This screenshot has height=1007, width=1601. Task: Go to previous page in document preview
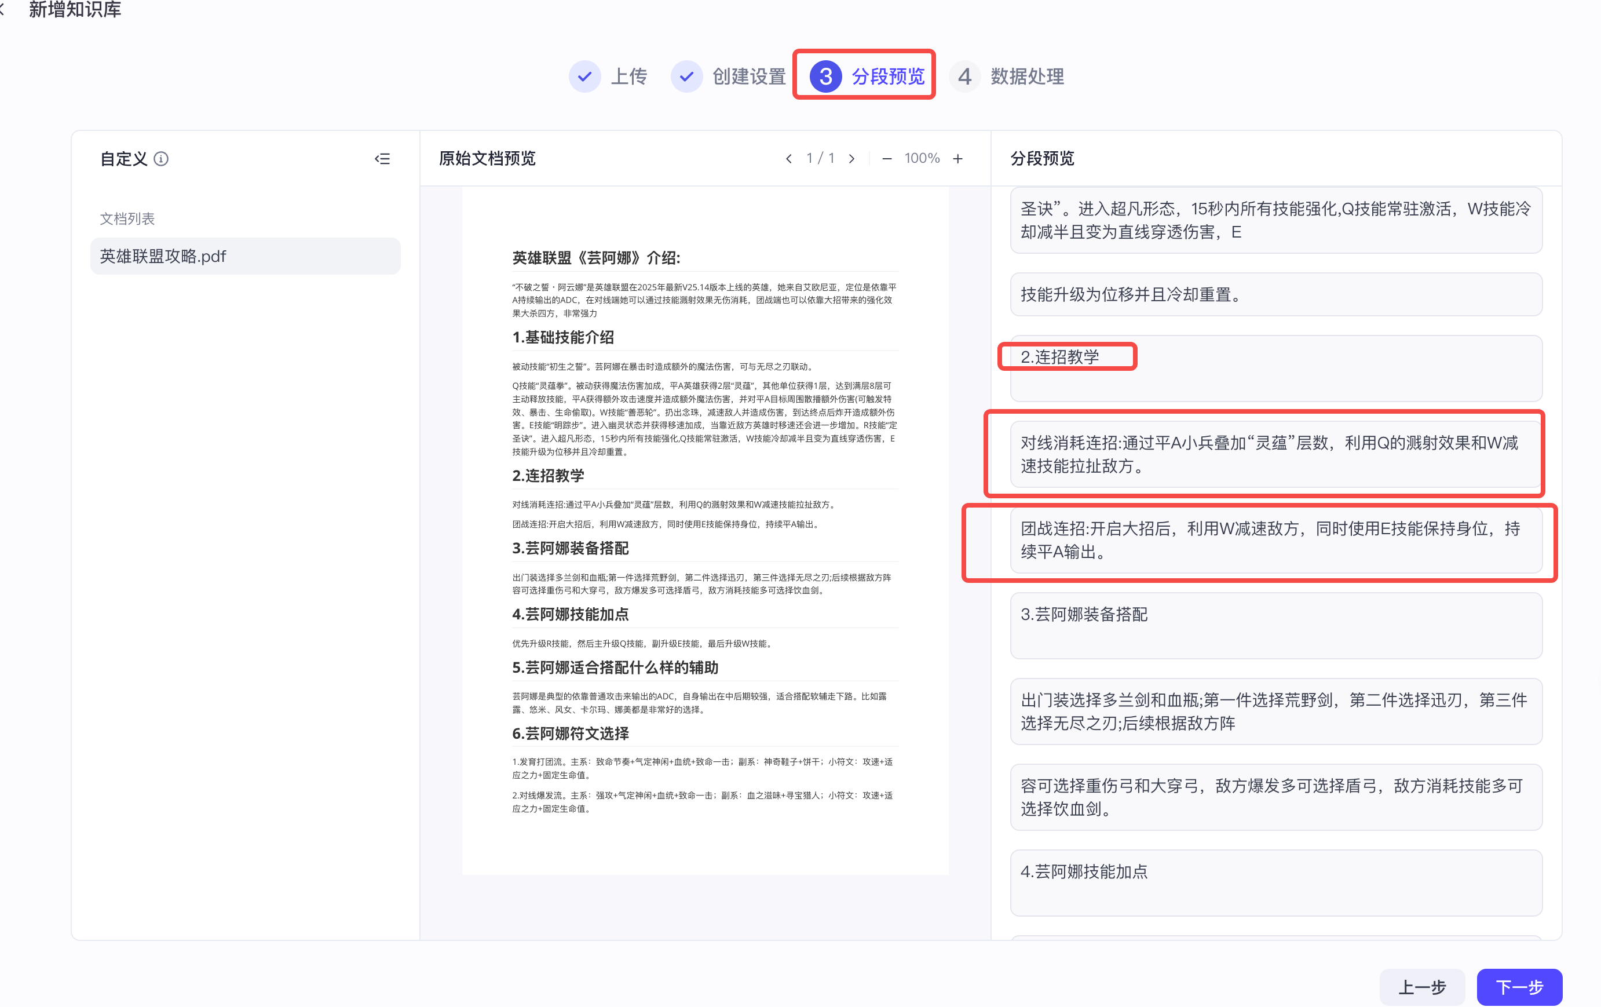[788, 158]
